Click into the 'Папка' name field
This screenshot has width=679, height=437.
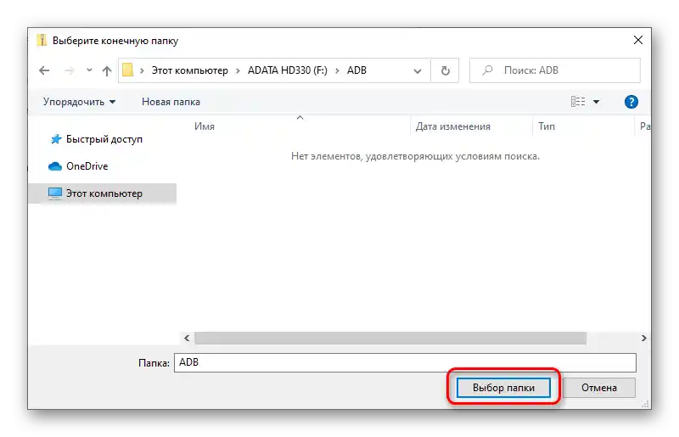tap(405, 362)
